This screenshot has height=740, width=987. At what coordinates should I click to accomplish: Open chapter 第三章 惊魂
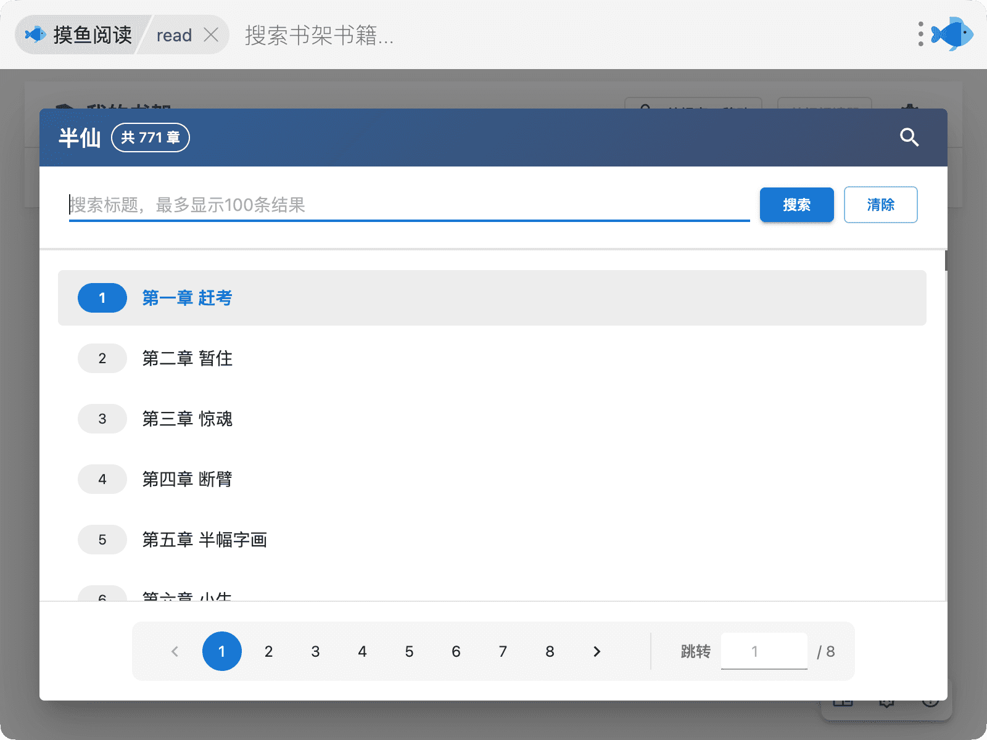click(187, 419)
